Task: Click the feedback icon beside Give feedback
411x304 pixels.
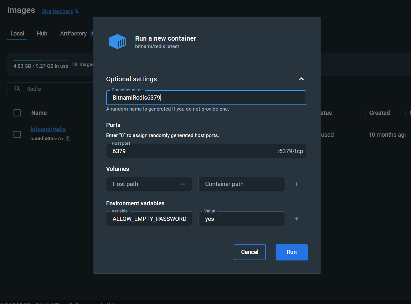Action: tap(77, 11)
